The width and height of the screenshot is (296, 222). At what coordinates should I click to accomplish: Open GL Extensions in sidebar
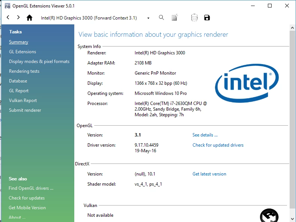point(23,52)
